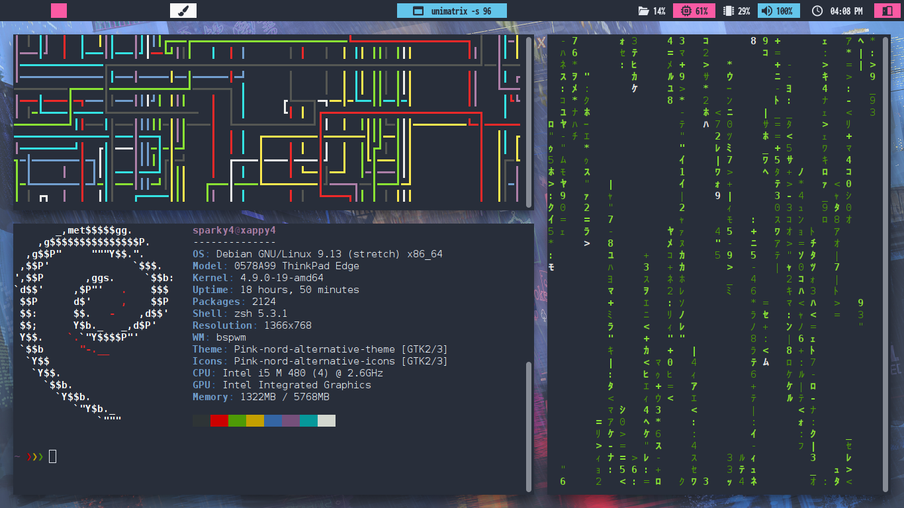Mute audio via the speaker volume icon
Screen dimensions: 904x508
(x=766, y=11)
